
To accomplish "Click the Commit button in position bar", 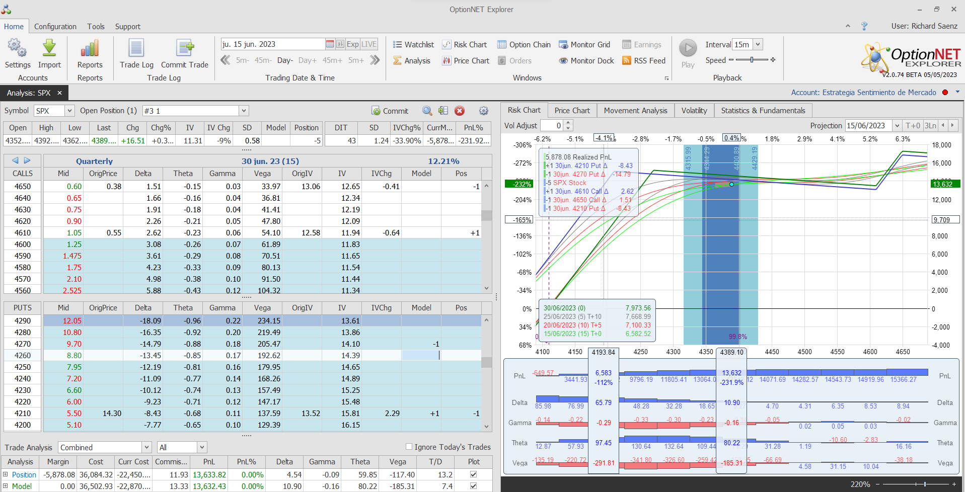I will point(390,111).
